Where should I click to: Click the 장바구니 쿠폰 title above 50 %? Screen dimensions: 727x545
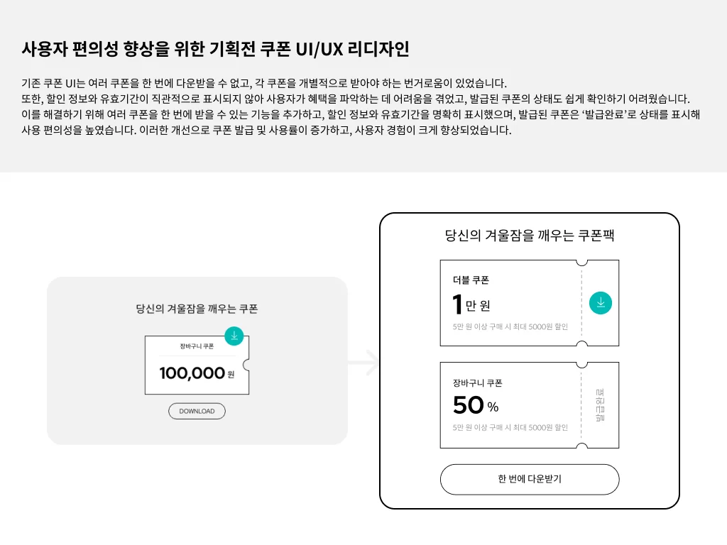[x=478, y=383]
